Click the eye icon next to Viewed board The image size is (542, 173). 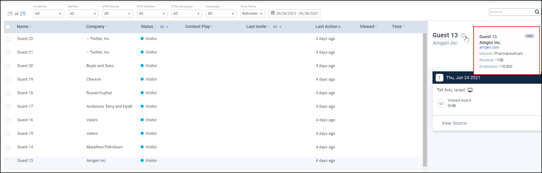point(441,104)
